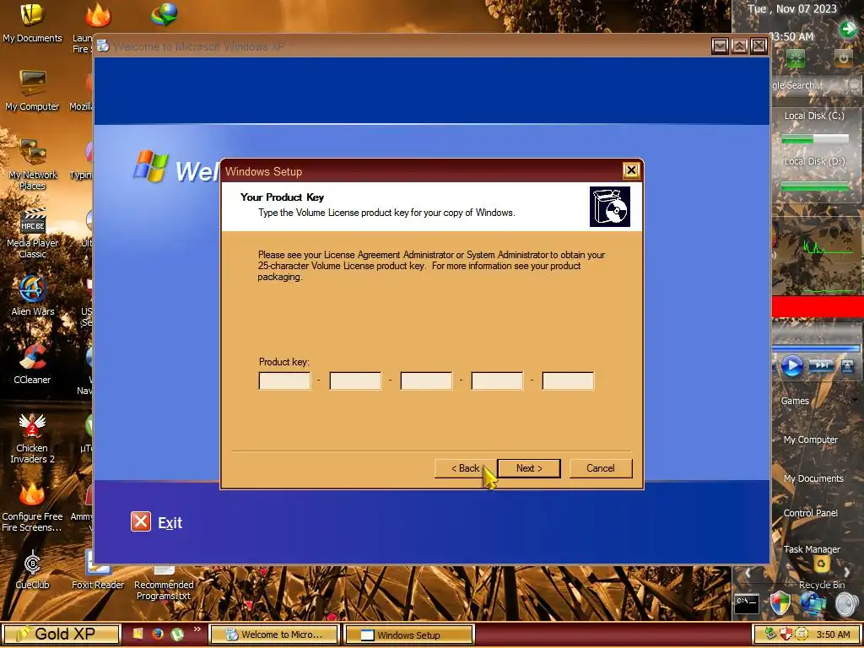Open network connections globe icon in sidebar
Viewport: 864px width, 648px height.
(813, 604)
